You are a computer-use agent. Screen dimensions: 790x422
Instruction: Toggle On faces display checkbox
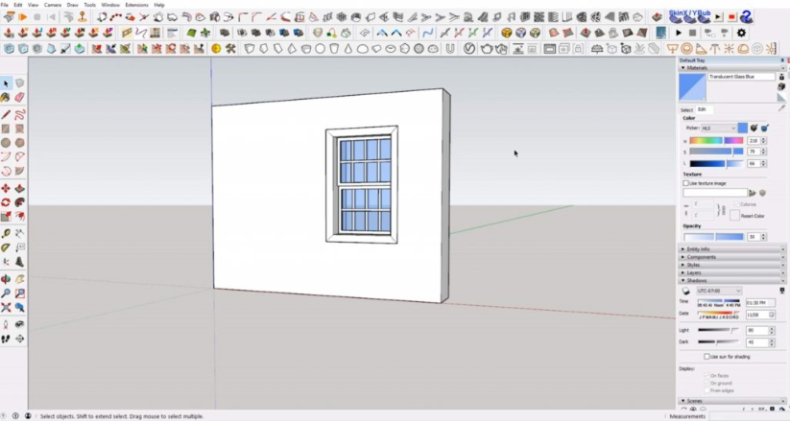[706, 376]
